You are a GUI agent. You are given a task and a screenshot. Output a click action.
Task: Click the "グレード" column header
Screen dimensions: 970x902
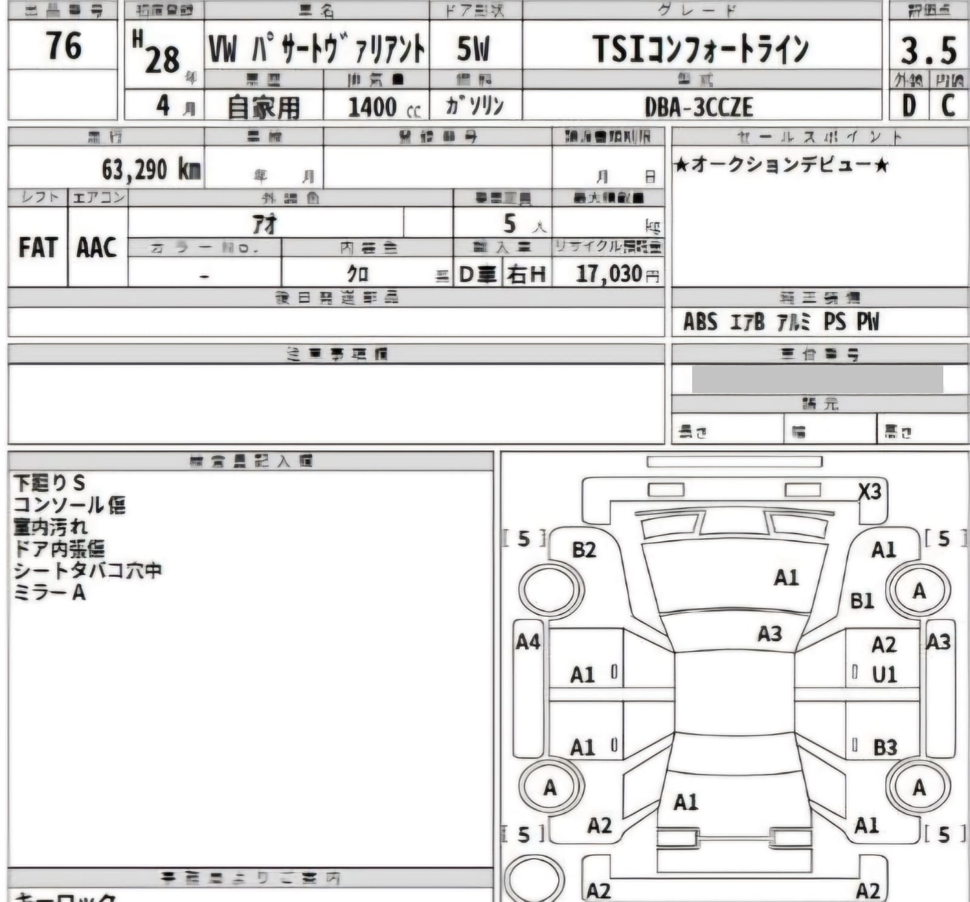pyautogui.click(x=698, y=10)
